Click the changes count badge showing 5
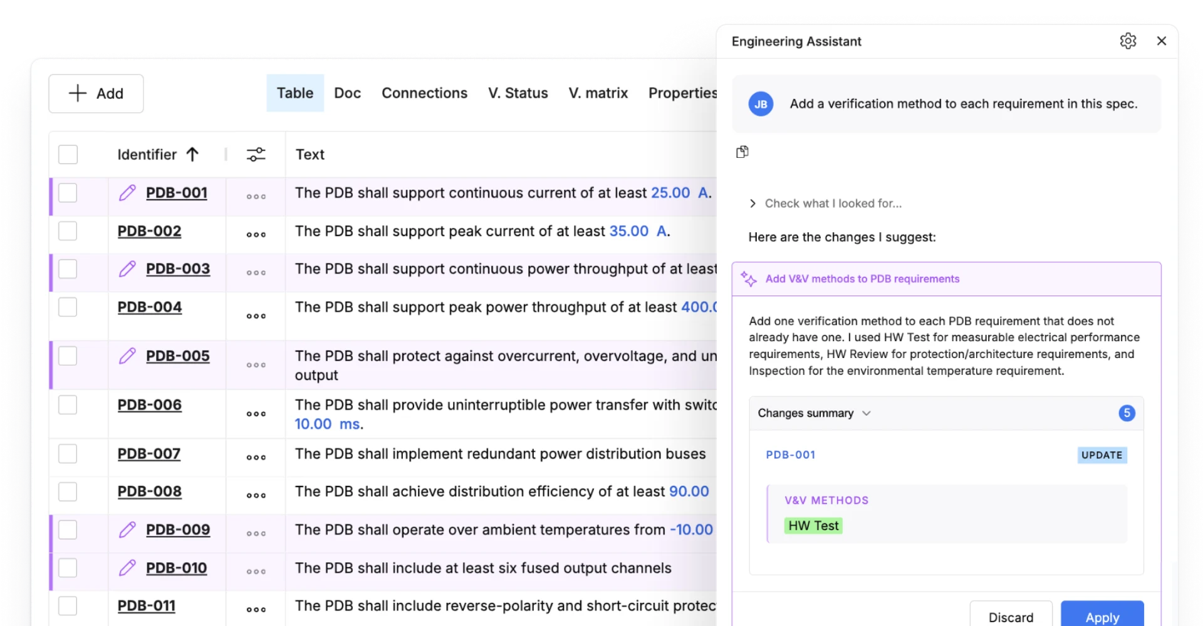This screenshot has height=626, width=1203. coord(1127,413)
